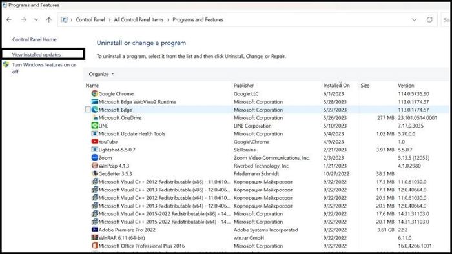Image resolution: width=452 pixels, height=254 pixels.
Task: Click the '10/27/2022' install date
Action: point(336,174)
